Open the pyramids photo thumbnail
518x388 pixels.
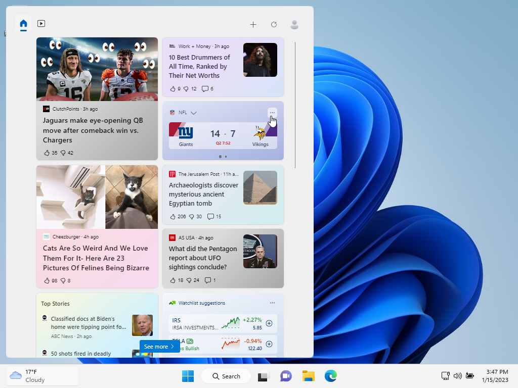pyautogui.click(x=261, y=187)
